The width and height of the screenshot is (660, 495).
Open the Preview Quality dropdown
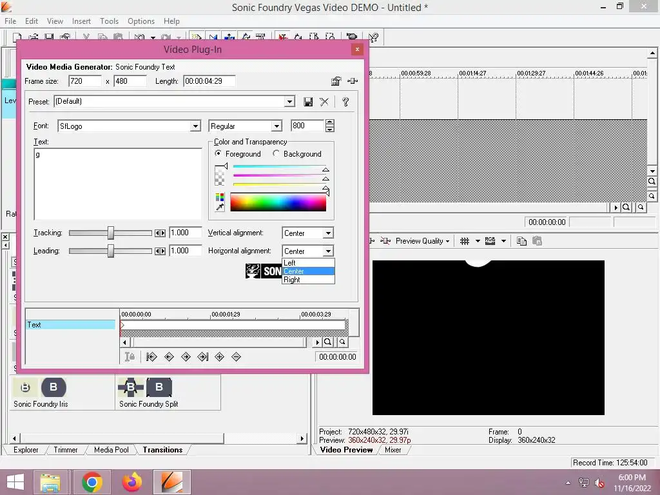tap(423, 241)
